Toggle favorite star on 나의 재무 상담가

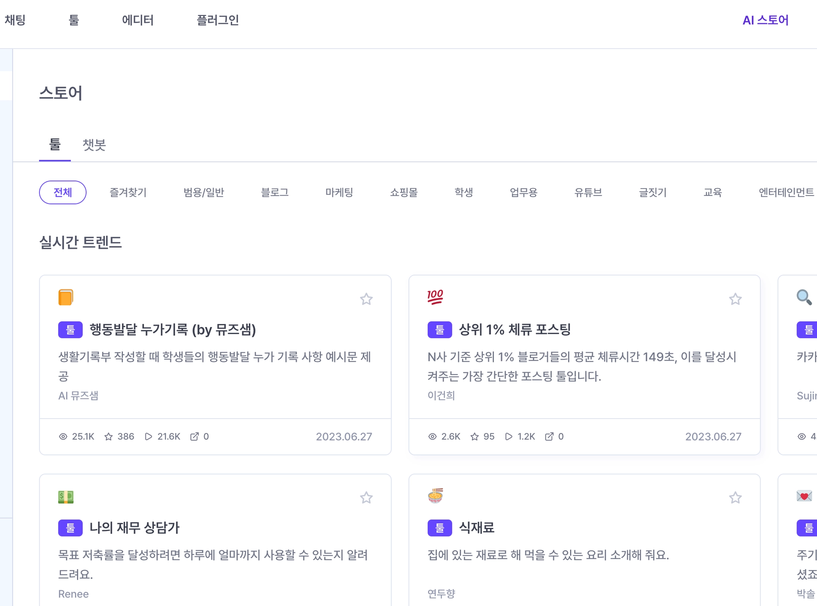coord(366,498)
